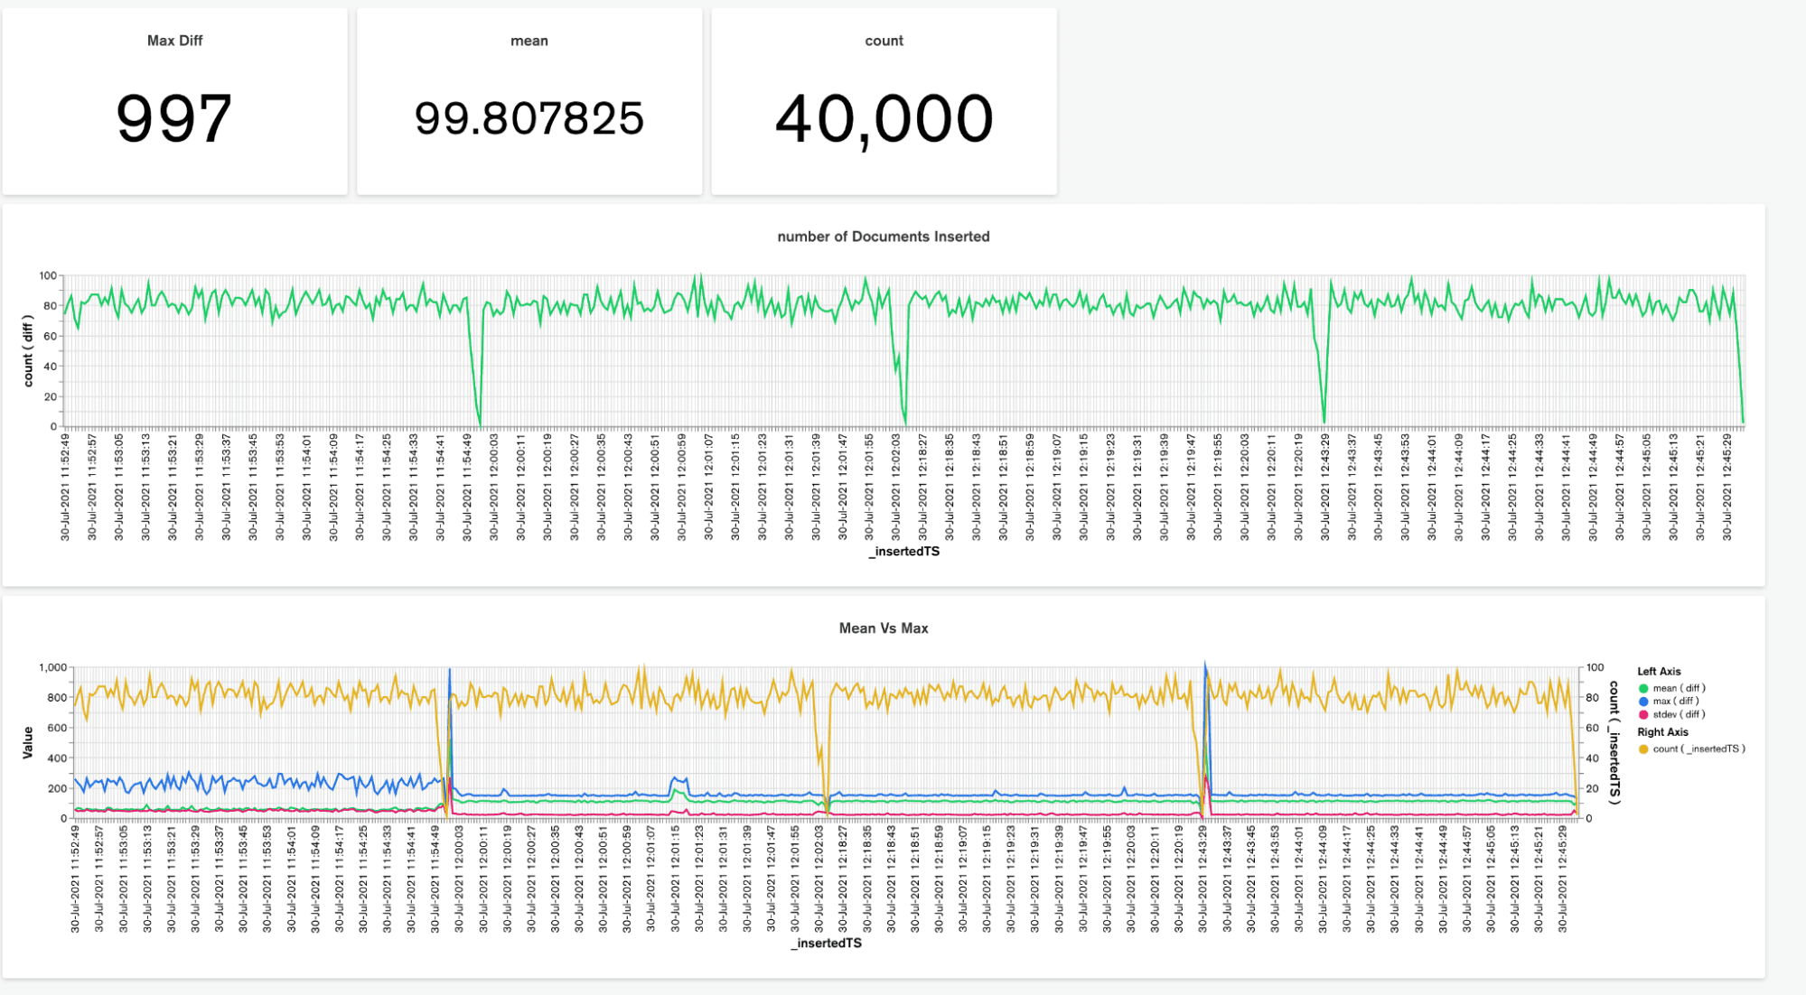Image resolution: width=1806 pixels, height=995 pixels.
Task: Click the _insertedTS axis title under bottom chart
Action: (x=827, y=944)
